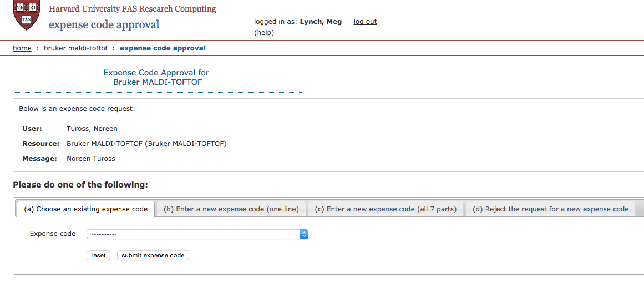This screenshot has width=644, height=283.
Task: Select the bruker maldi-toftof breadcrumb
Action: click(x=75, y=48)
